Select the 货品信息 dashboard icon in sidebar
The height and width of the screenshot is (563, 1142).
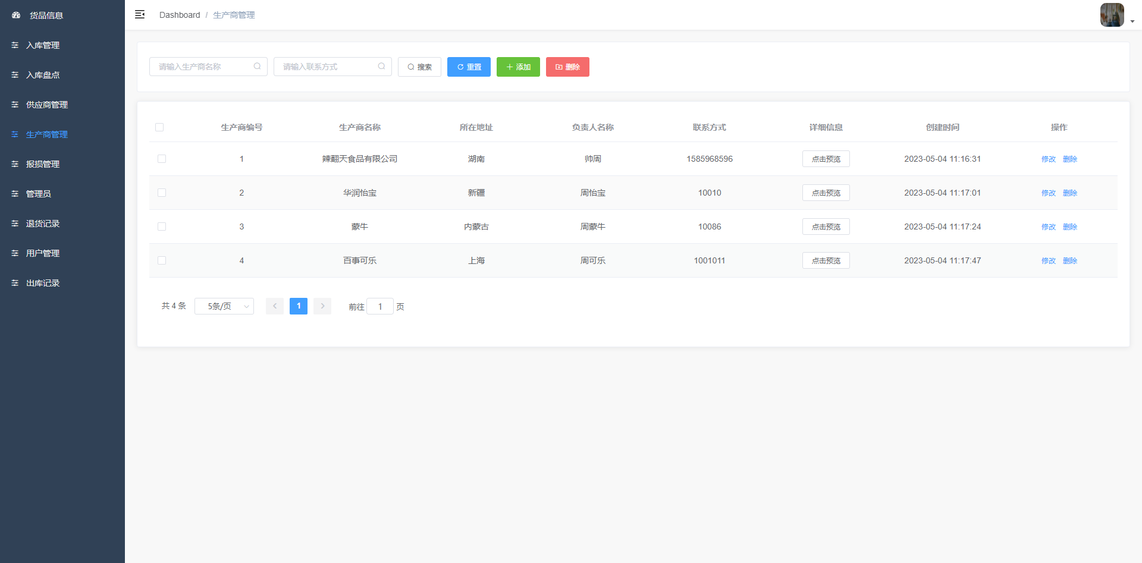(15, 15)
